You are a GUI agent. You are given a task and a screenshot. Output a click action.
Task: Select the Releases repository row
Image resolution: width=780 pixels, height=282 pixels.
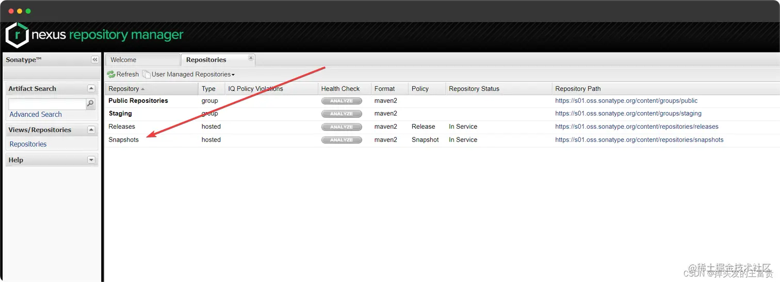click(443, 127)
